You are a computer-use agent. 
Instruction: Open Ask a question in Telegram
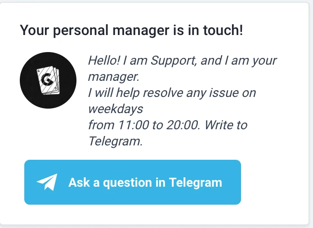click(x=133, y=182)
